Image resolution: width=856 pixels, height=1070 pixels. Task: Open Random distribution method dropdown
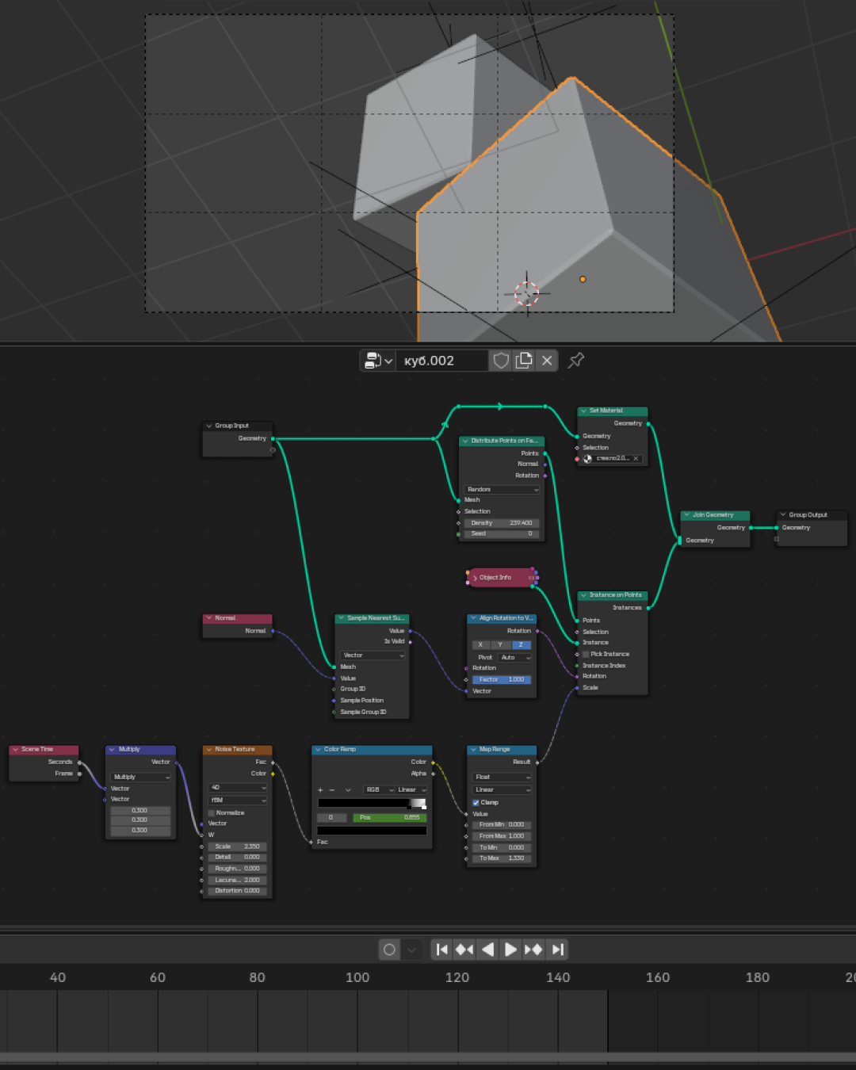tap(502, 489)
